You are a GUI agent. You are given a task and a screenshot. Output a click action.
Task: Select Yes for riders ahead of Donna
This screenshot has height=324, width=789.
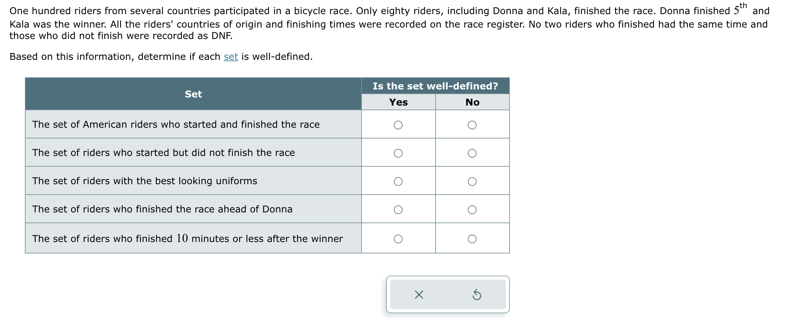(398, 210)
